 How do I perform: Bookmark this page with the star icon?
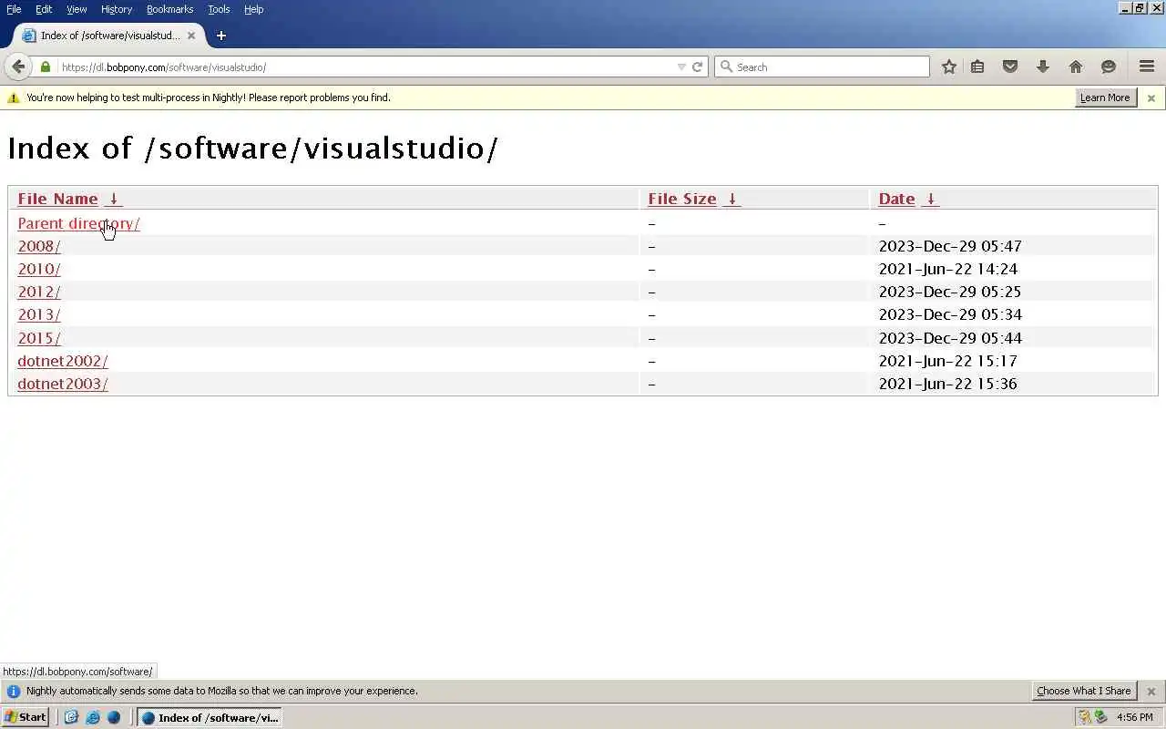pyautogui.click(x=949, y=67)
